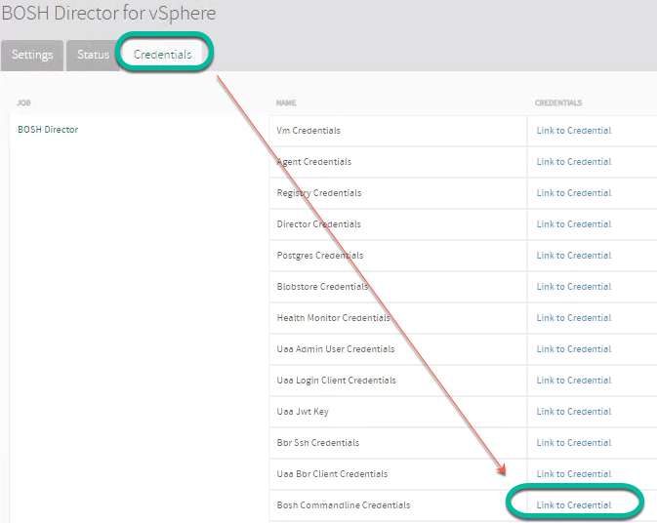Click the Name column header

coord(286,102)
